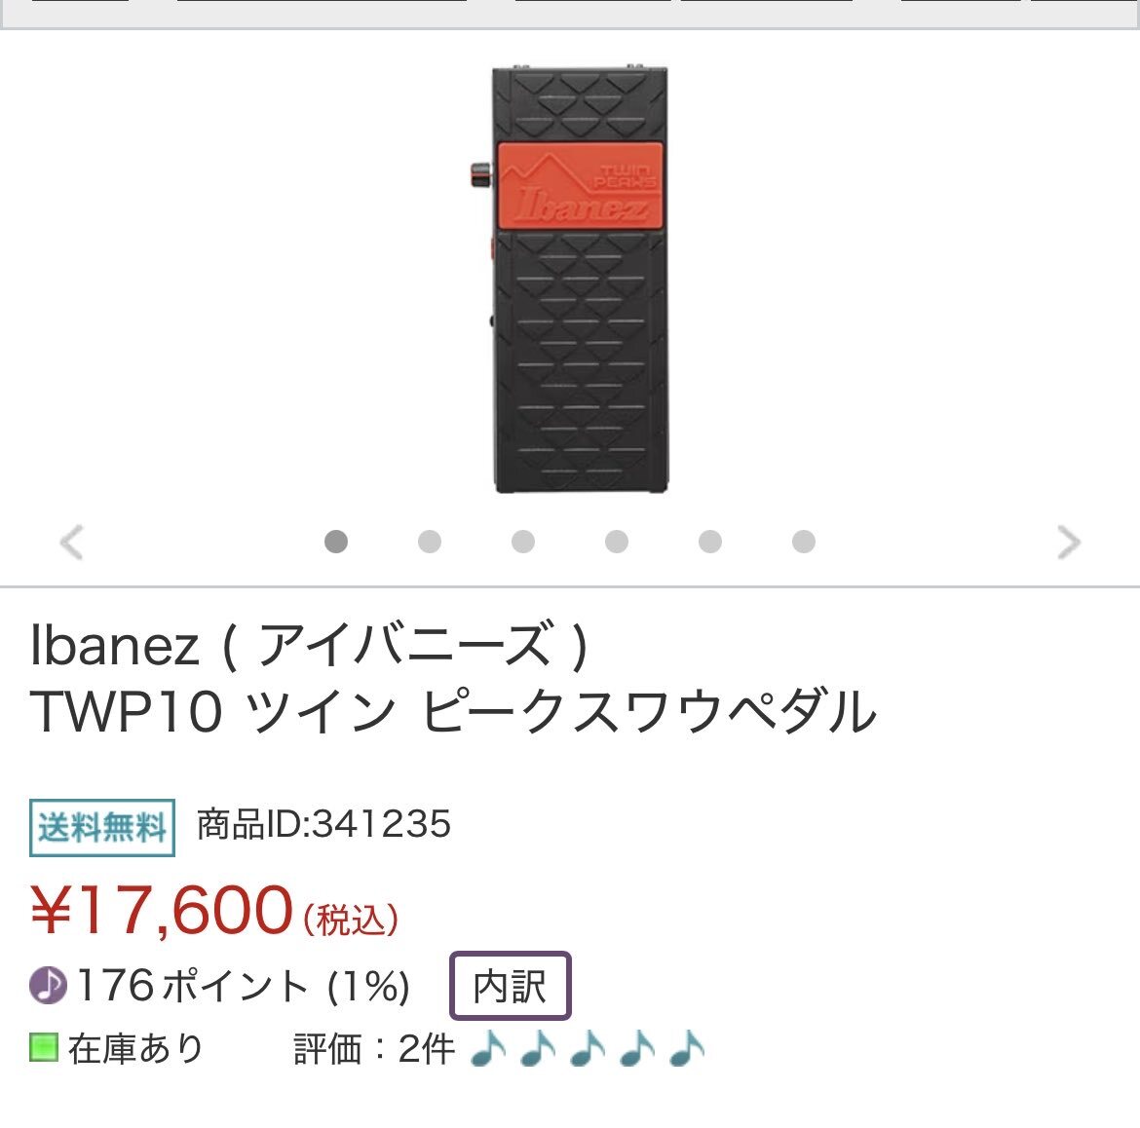Viewport: 1140px width, 1128px height.
Task: Click the green 在庫あり stock indicator
Action: click(44, 1047)
